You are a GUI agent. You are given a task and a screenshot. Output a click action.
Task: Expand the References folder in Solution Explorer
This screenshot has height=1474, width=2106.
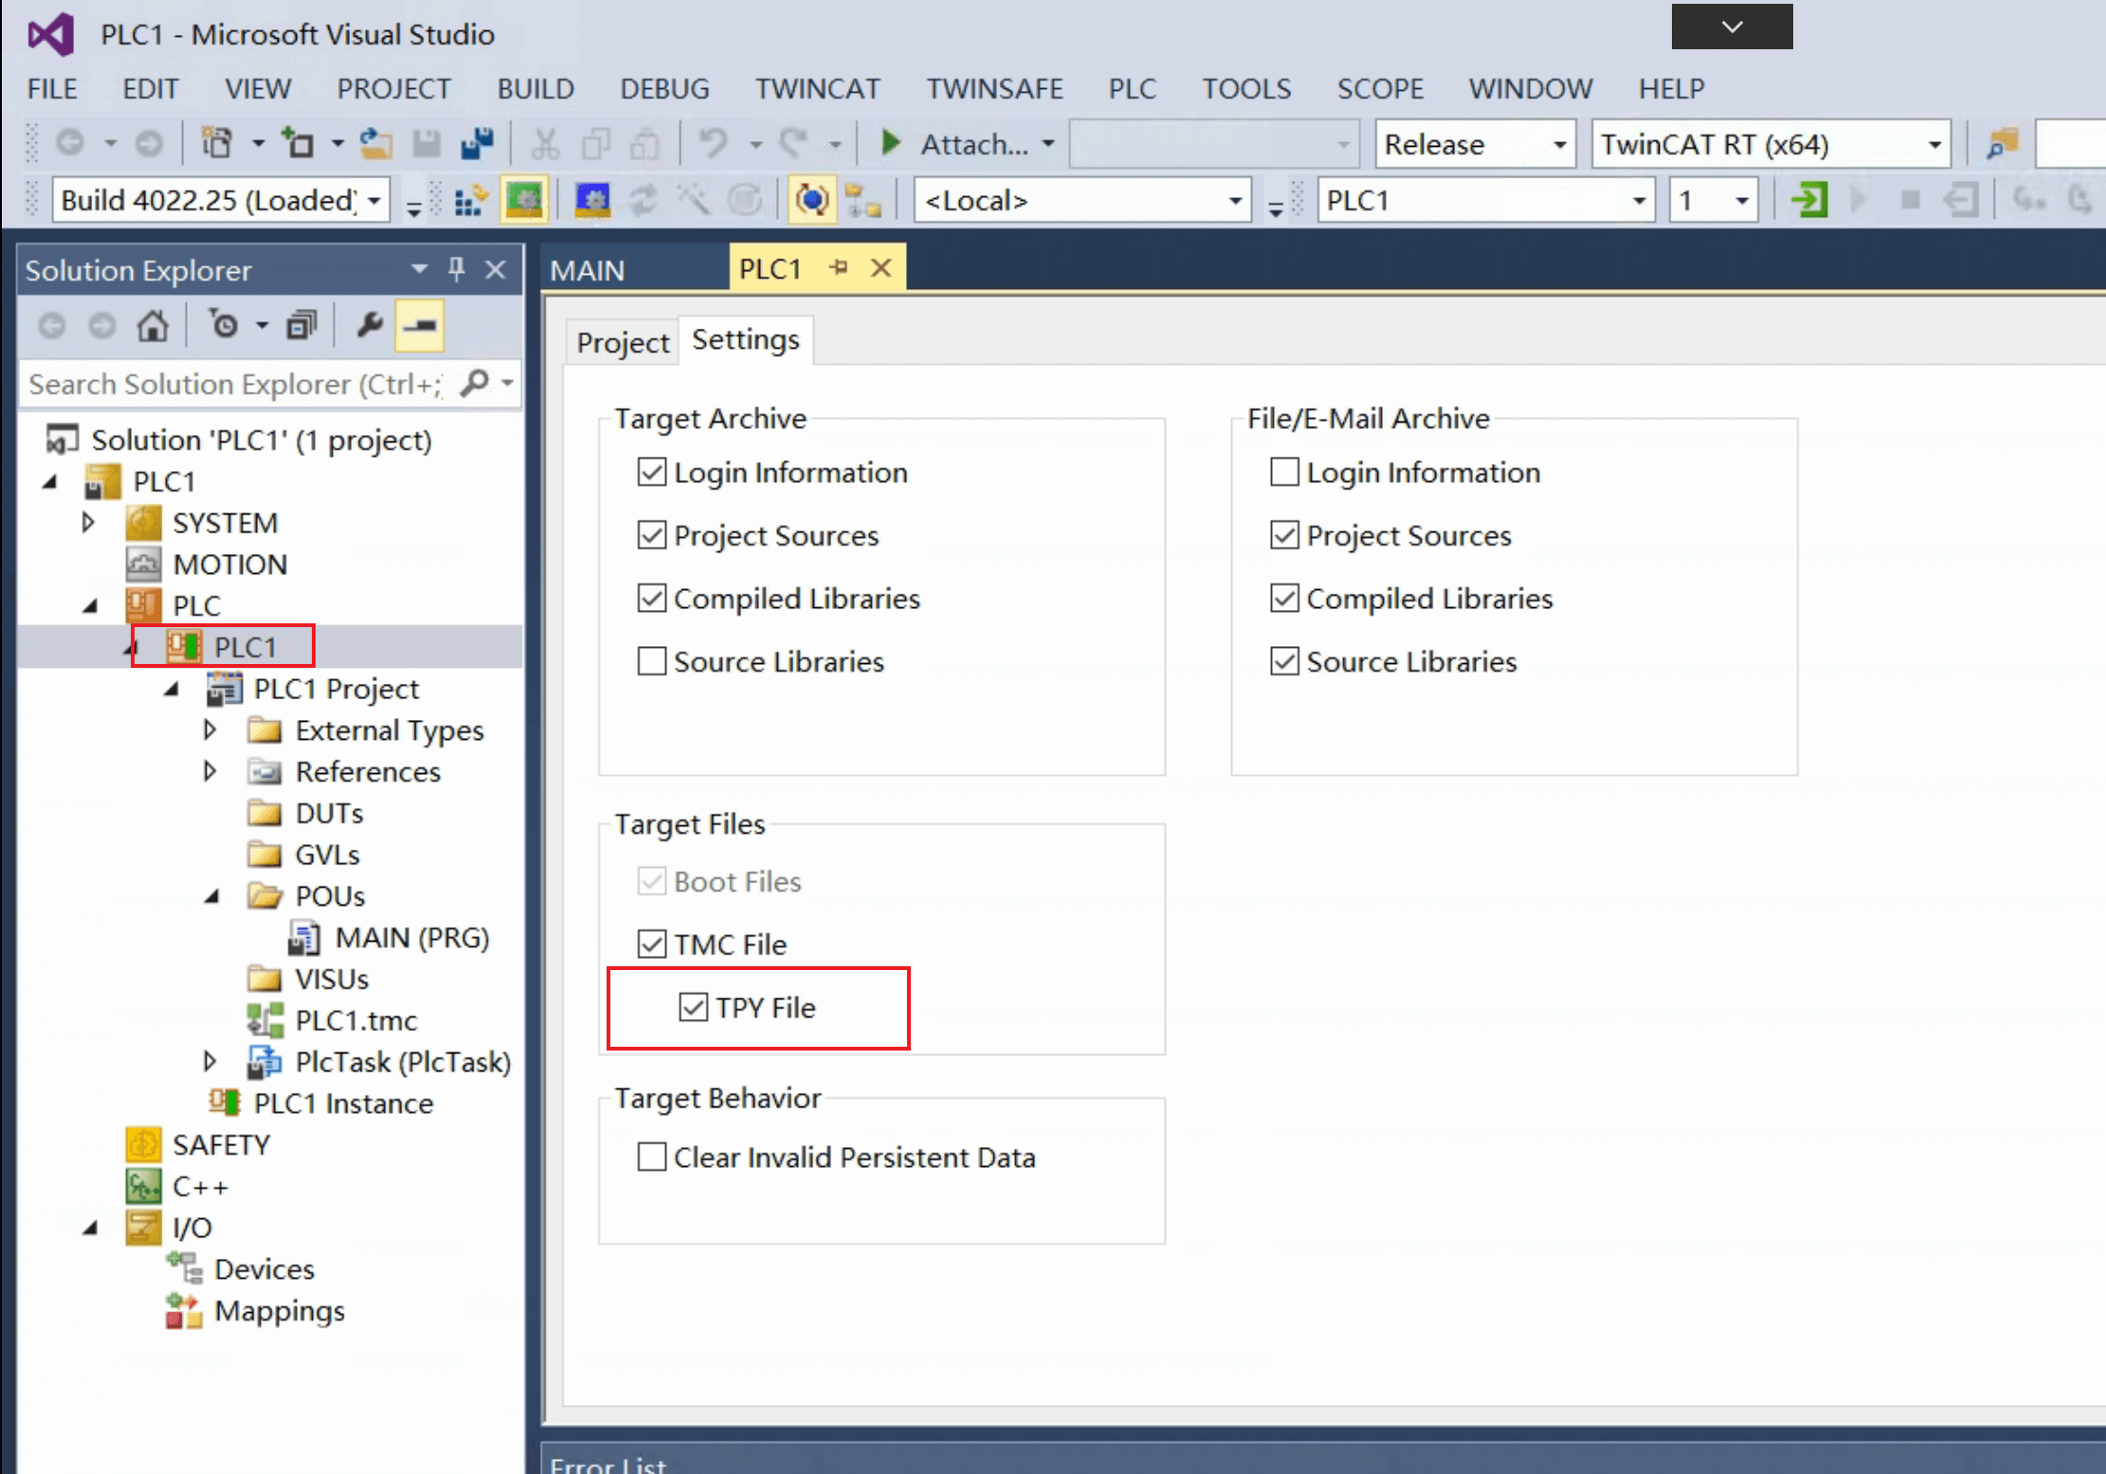209,771
